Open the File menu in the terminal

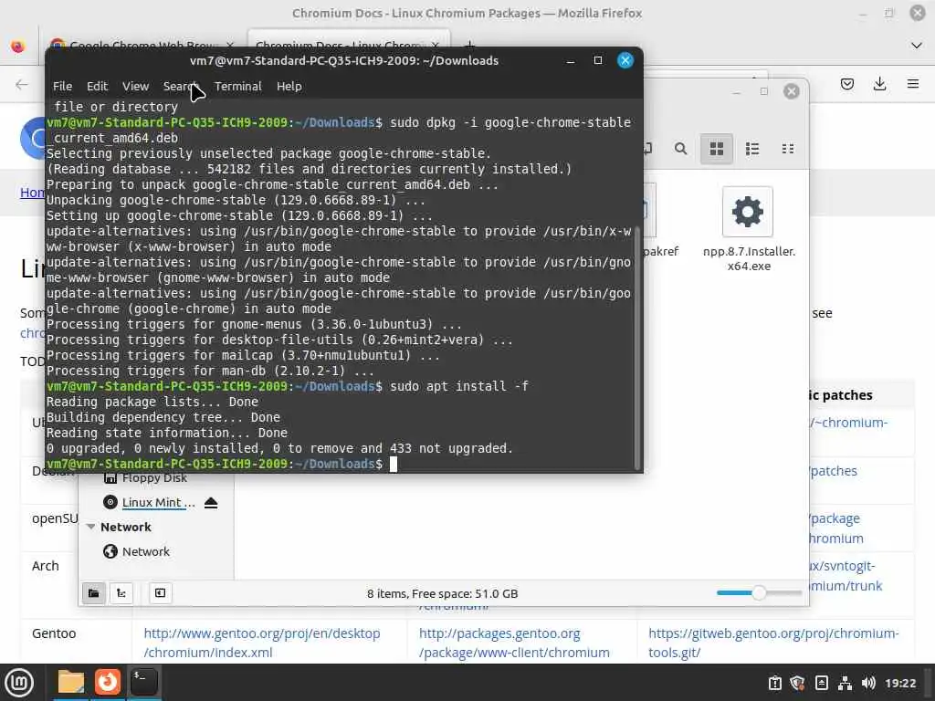pyautogui.click(x=62, y=87)
